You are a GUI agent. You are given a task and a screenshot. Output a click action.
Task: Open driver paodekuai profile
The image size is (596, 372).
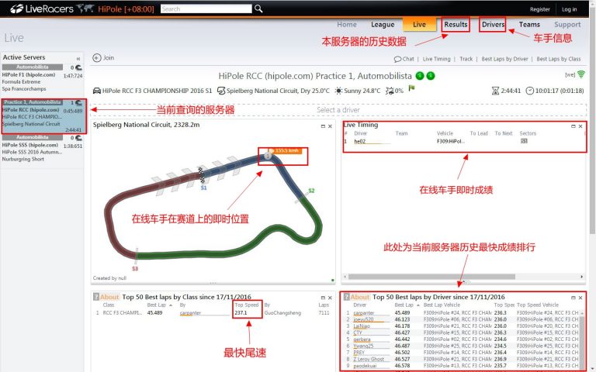pos(365,366)
